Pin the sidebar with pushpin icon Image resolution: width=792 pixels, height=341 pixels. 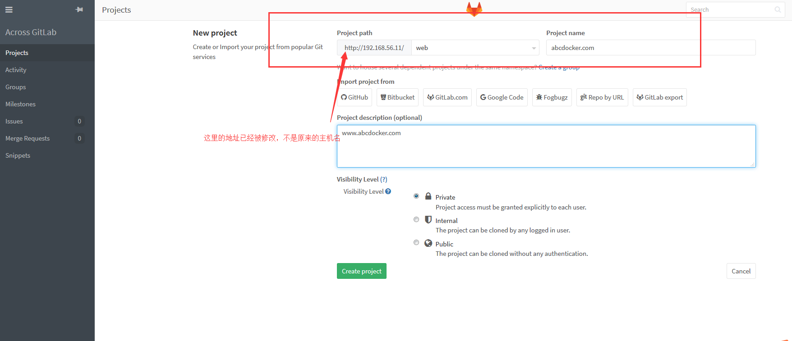[79, 9]
